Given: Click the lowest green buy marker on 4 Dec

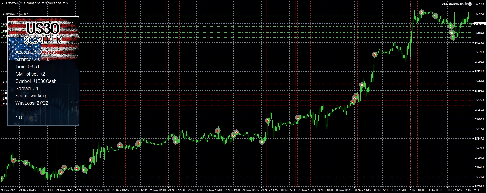Looking at the screenshot, I should coord(452,37).
